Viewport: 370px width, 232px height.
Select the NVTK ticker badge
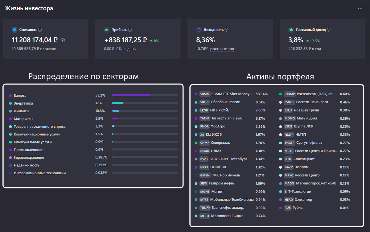(204, 167)
